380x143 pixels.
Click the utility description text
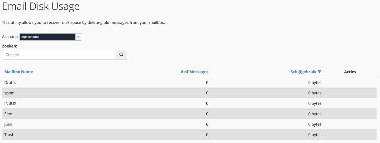tap(83, 23)
